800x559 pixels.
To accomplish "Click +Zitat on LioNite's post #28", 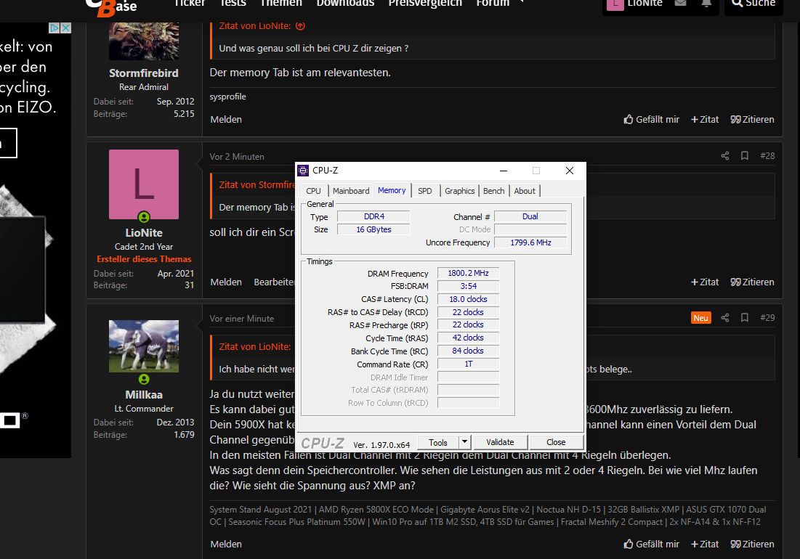I will [705, 282].
